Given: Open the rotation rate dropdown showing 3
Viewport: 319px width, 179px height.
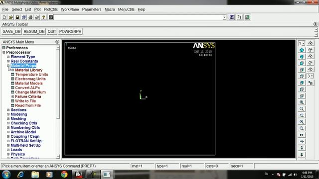Looking at the screenshot, I should pos(310,76).
